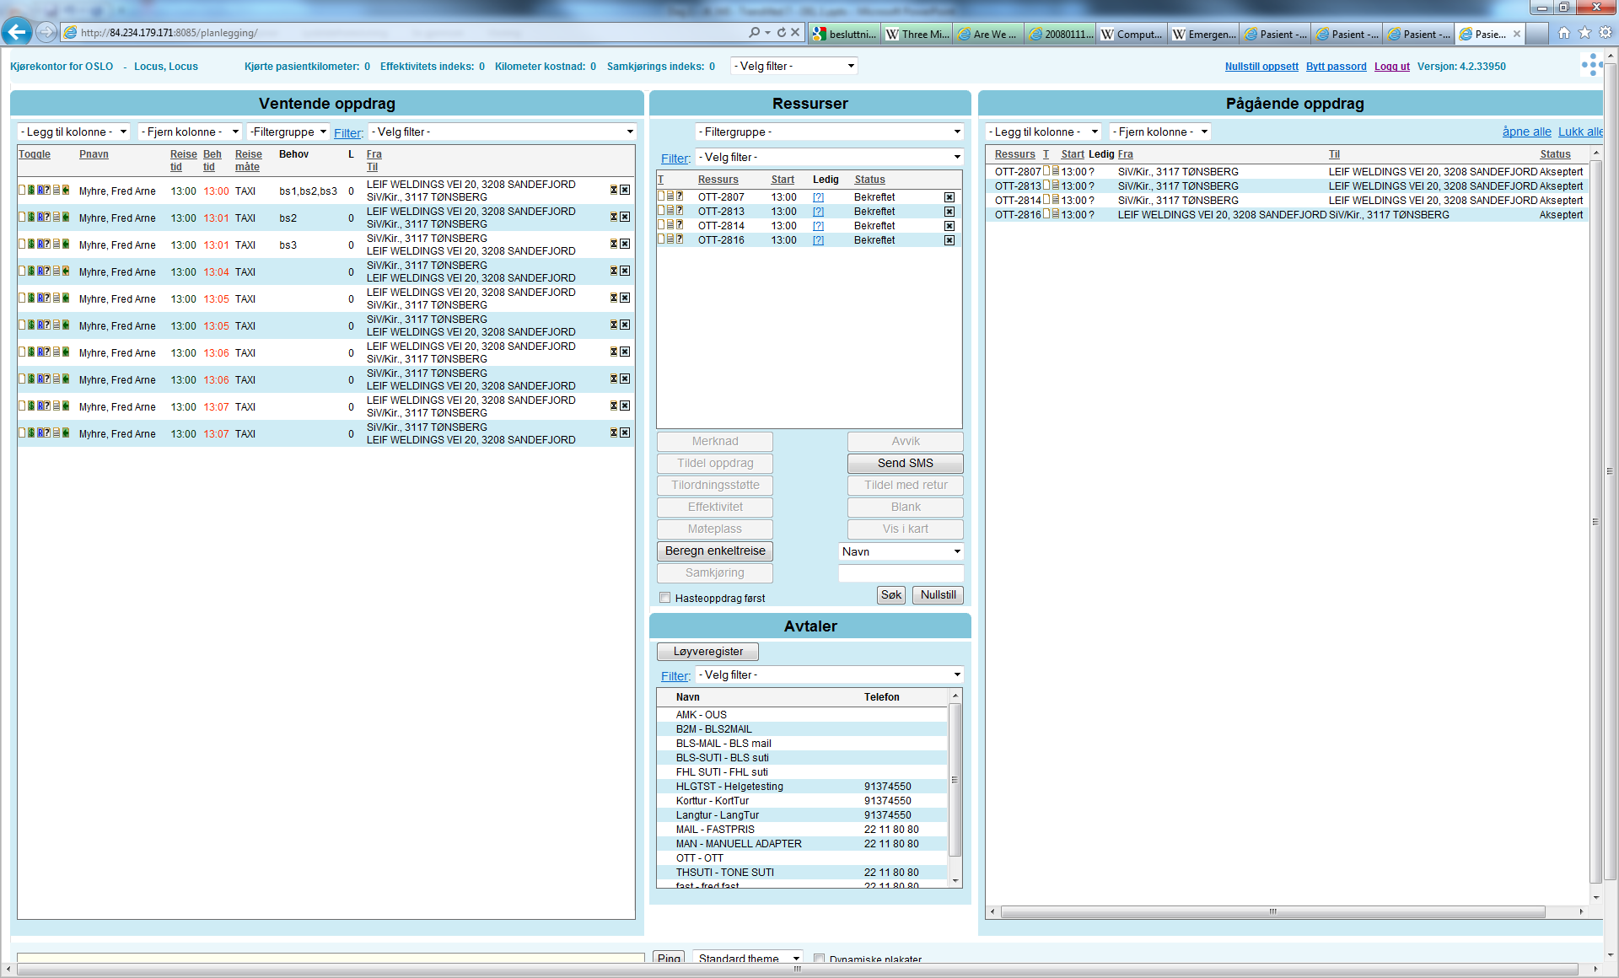Enable the Hasteoppdrag først checkbox
Image resolution: width=1619 pixels, height=978 pixels.
tap(665, 598)
